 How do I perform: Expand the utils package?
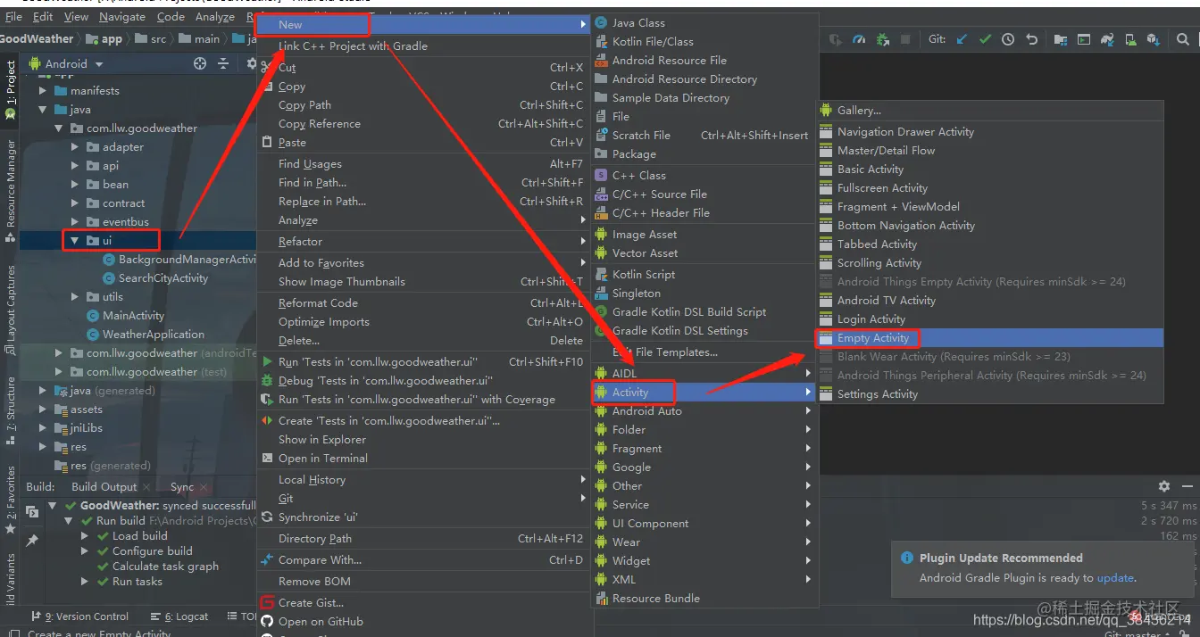tap(75, 297)
